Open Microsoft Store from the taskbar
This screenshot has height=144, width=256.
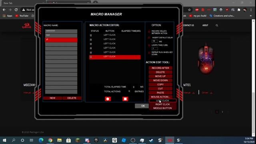(x=68, y=140)
